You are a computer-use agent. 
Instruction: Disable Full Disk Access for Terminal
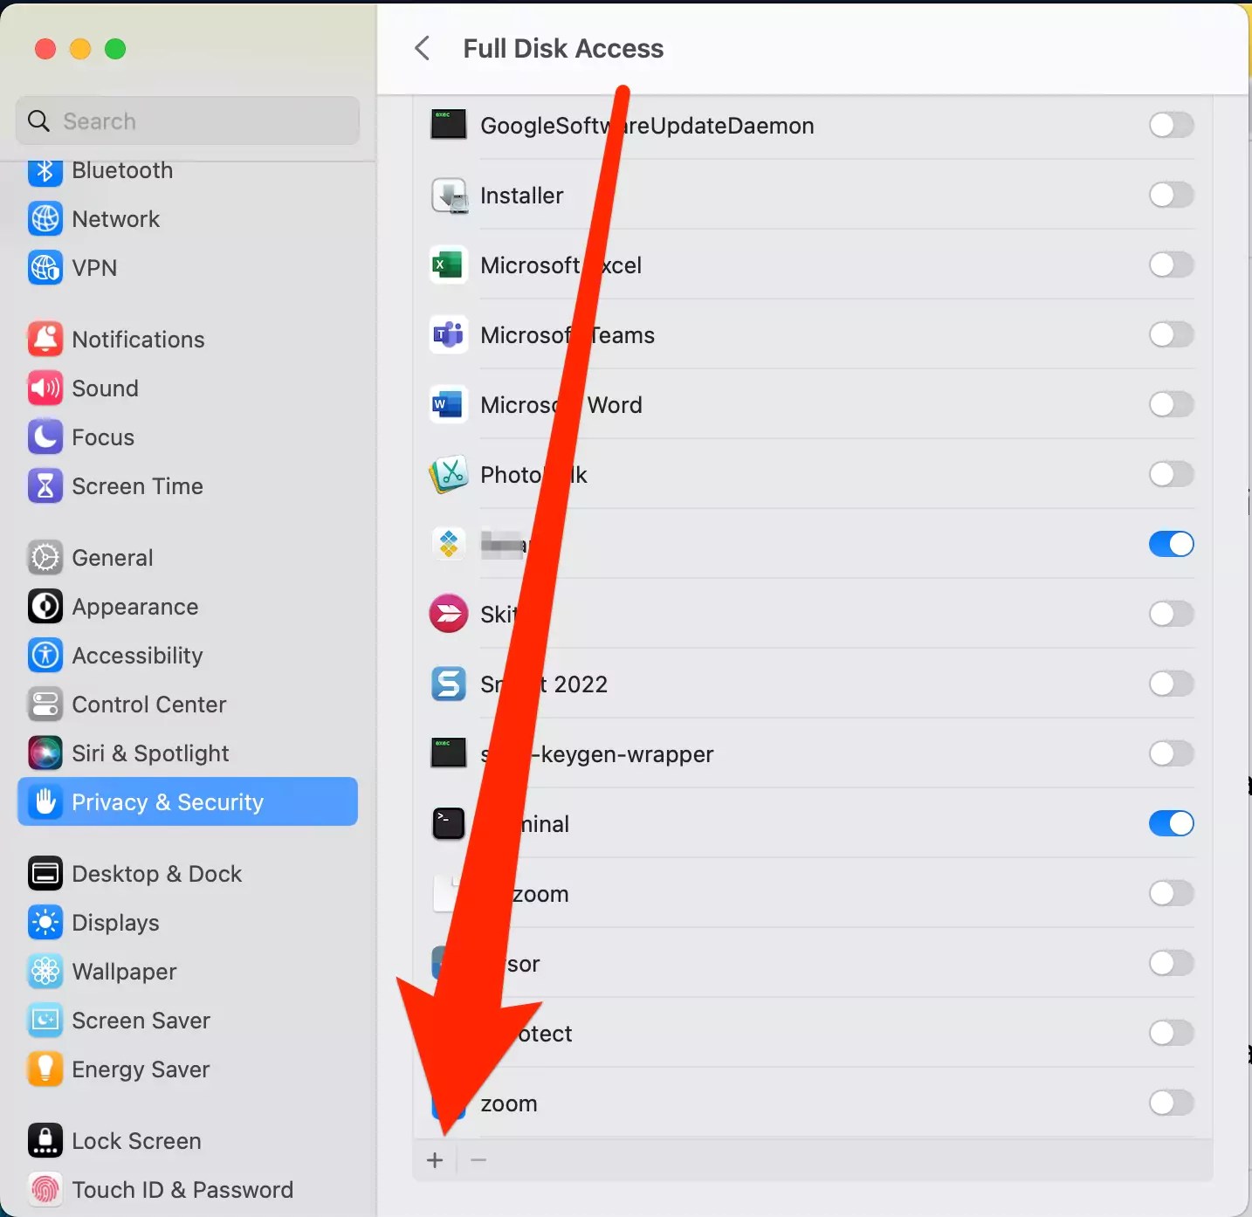(1170, 823)
